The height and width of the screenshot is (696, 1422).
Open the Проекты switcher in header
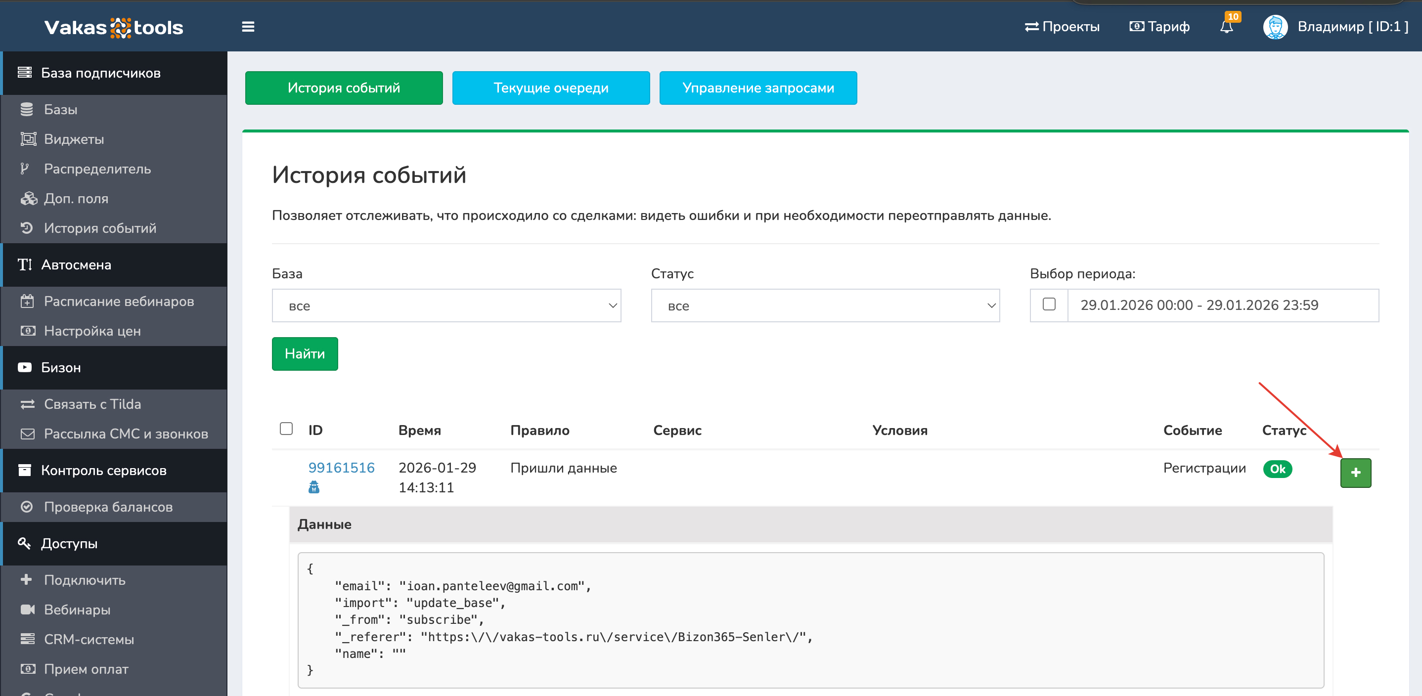(1062, 27)
